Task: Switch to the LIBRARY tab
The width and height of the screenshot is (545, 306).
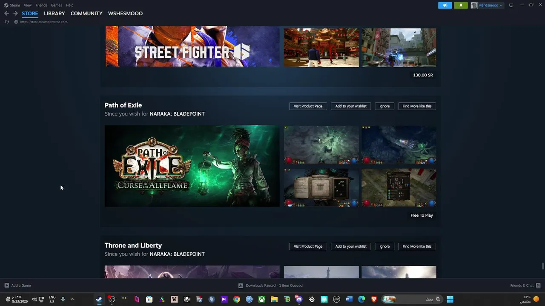Action: click(x=54, y=14)
